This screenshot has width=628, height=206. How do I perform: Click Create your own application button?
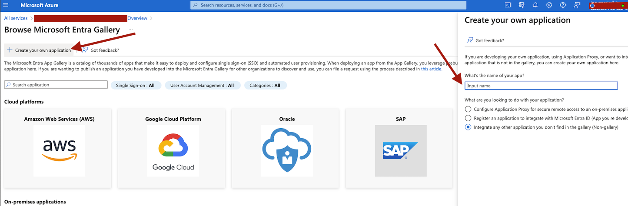(39, 50)
